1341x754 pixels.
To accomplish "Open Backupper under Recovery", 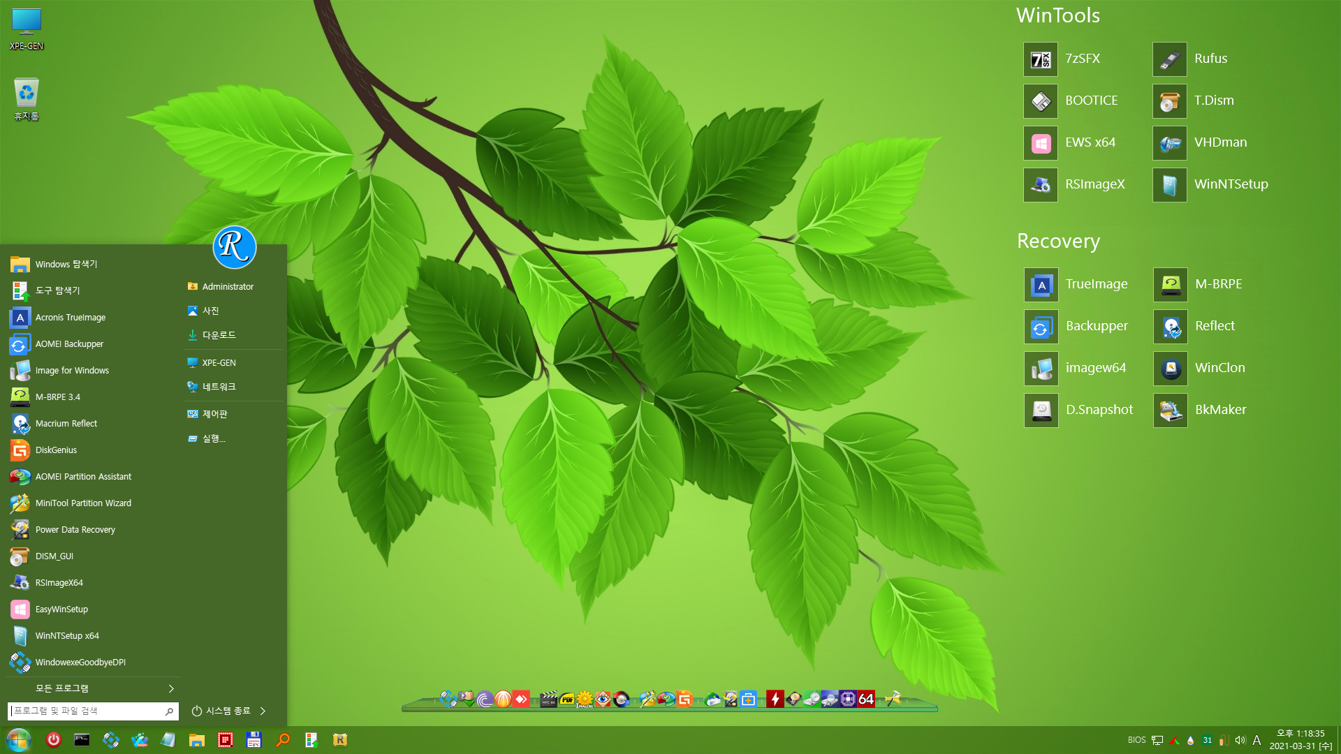I will (1041, 327).
